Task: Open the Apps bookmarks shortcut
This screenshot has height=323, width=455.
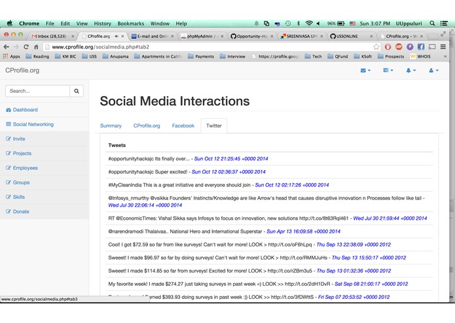Action: pos(11,56)
